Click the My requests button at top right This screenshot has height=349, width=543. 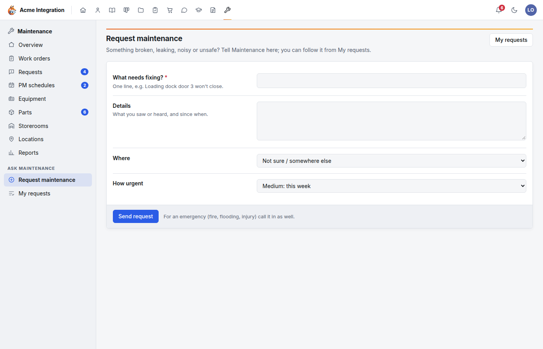(x=511, y=40)
